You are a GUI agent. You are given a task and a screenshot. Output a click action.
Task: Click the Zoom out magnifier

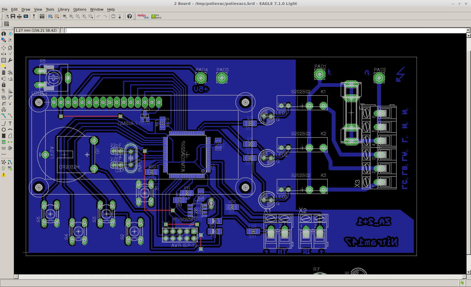click(78, 16)
